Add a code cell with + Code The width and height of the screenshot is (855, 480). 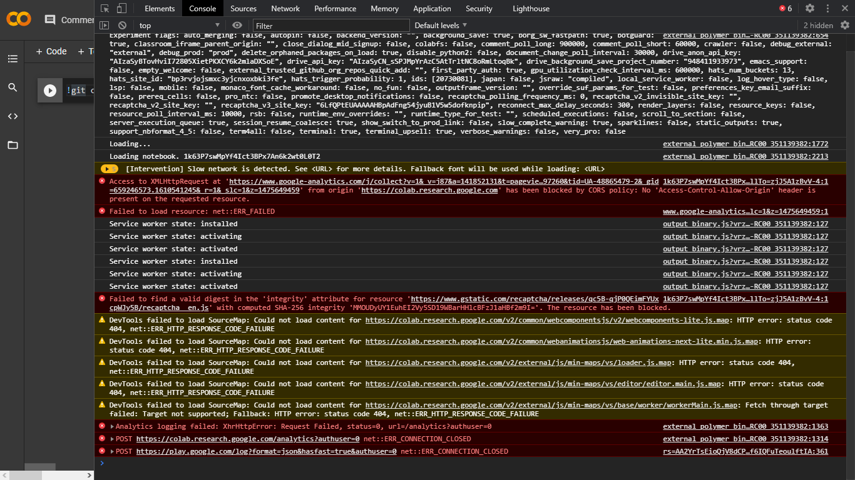tap(51, 51)
